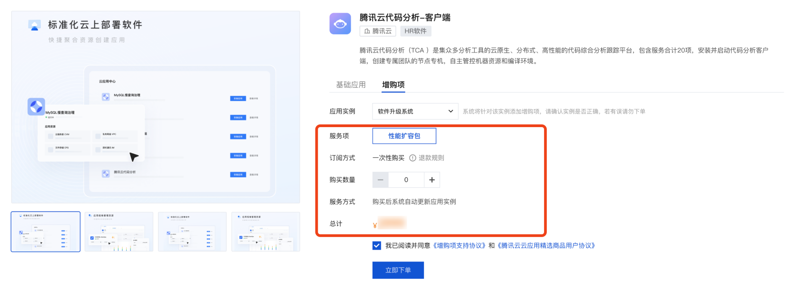
Task: Click the 立即下单 order button
Action: tap(398, 270)
